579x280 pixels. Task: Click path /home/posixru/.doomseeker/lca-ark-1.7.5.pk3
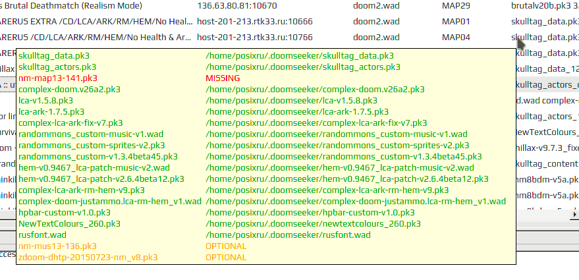click(x=297, y=111)
